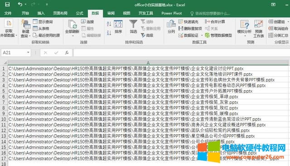The image size is (290, 166).
Task: Select column A header
Action: (x=148, y=63)
